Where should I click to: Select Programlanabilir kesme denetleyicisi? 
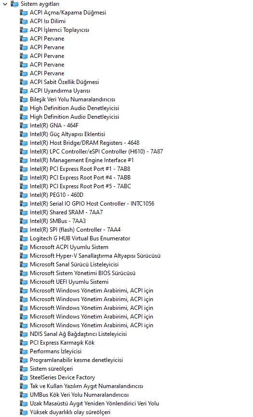(77, 360)
